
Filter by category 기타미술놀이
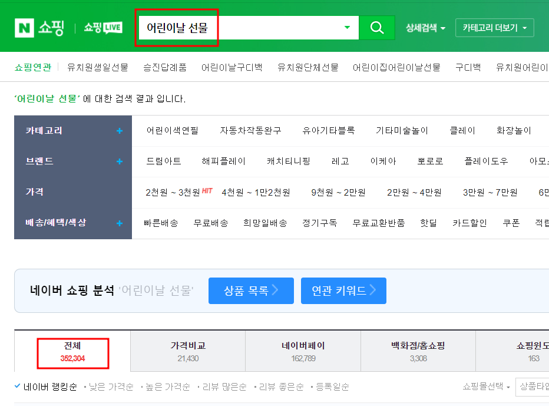click(402, 131)
